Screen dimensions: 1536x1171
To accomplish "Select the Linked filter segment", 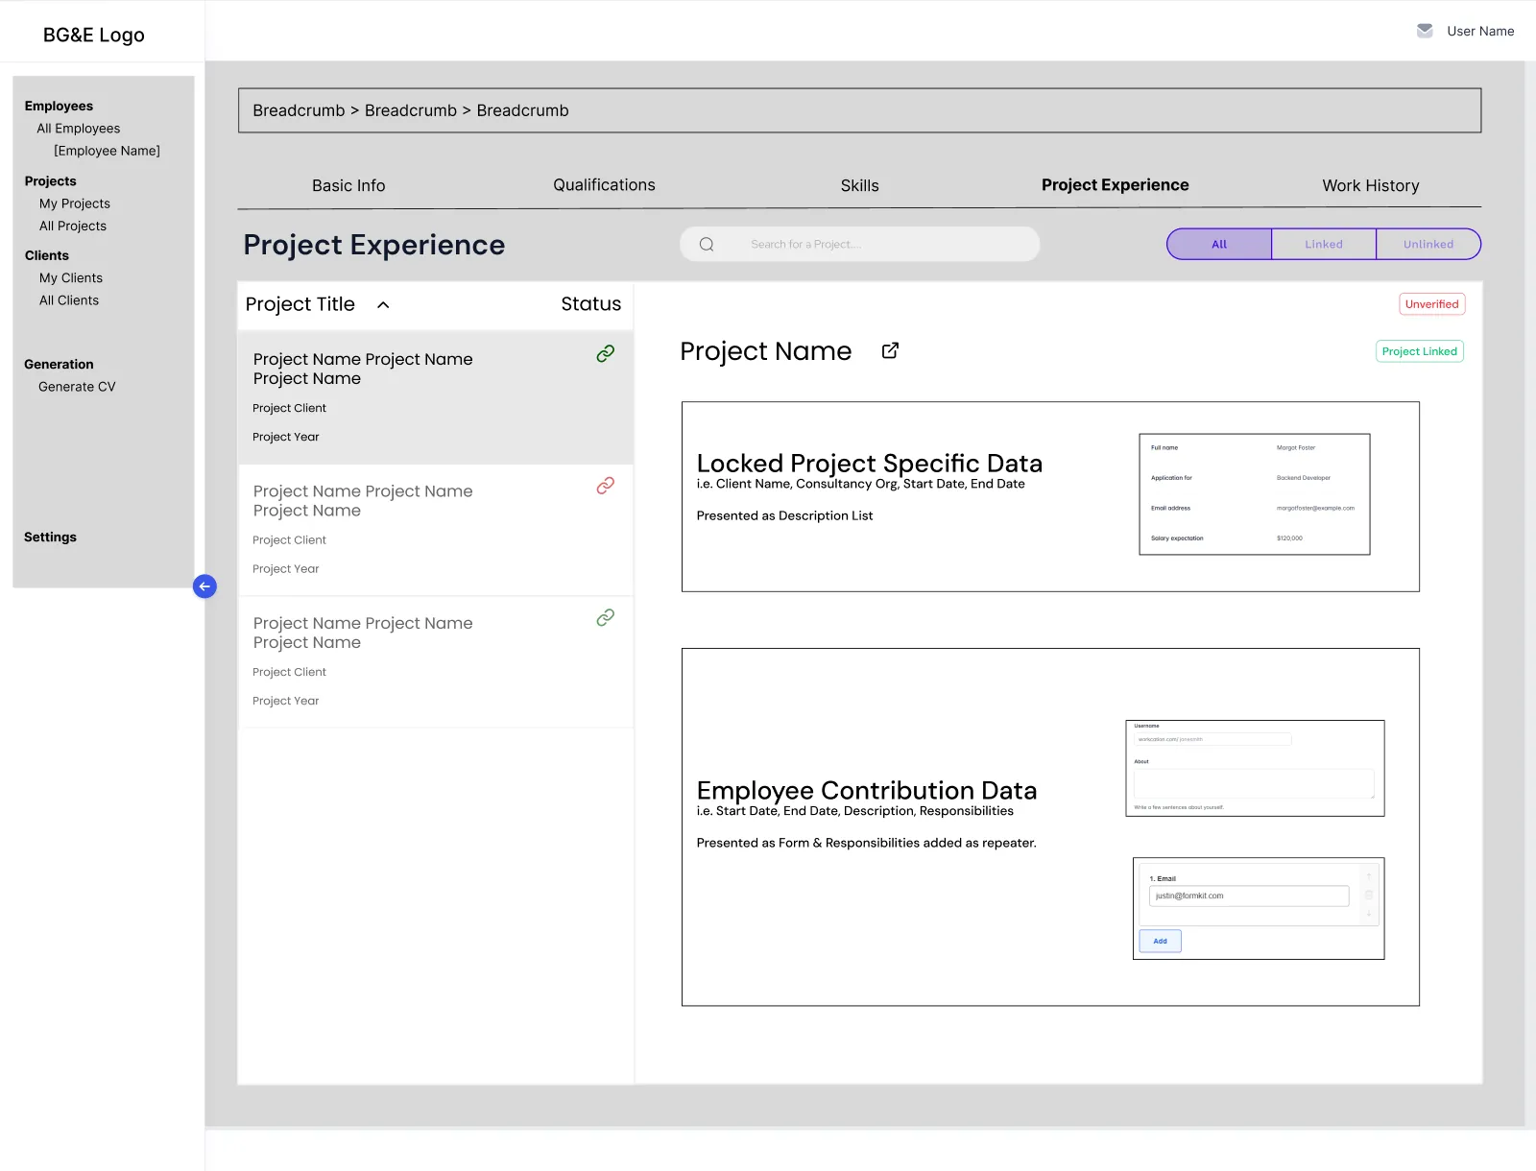I will [x=1324, y=244].
